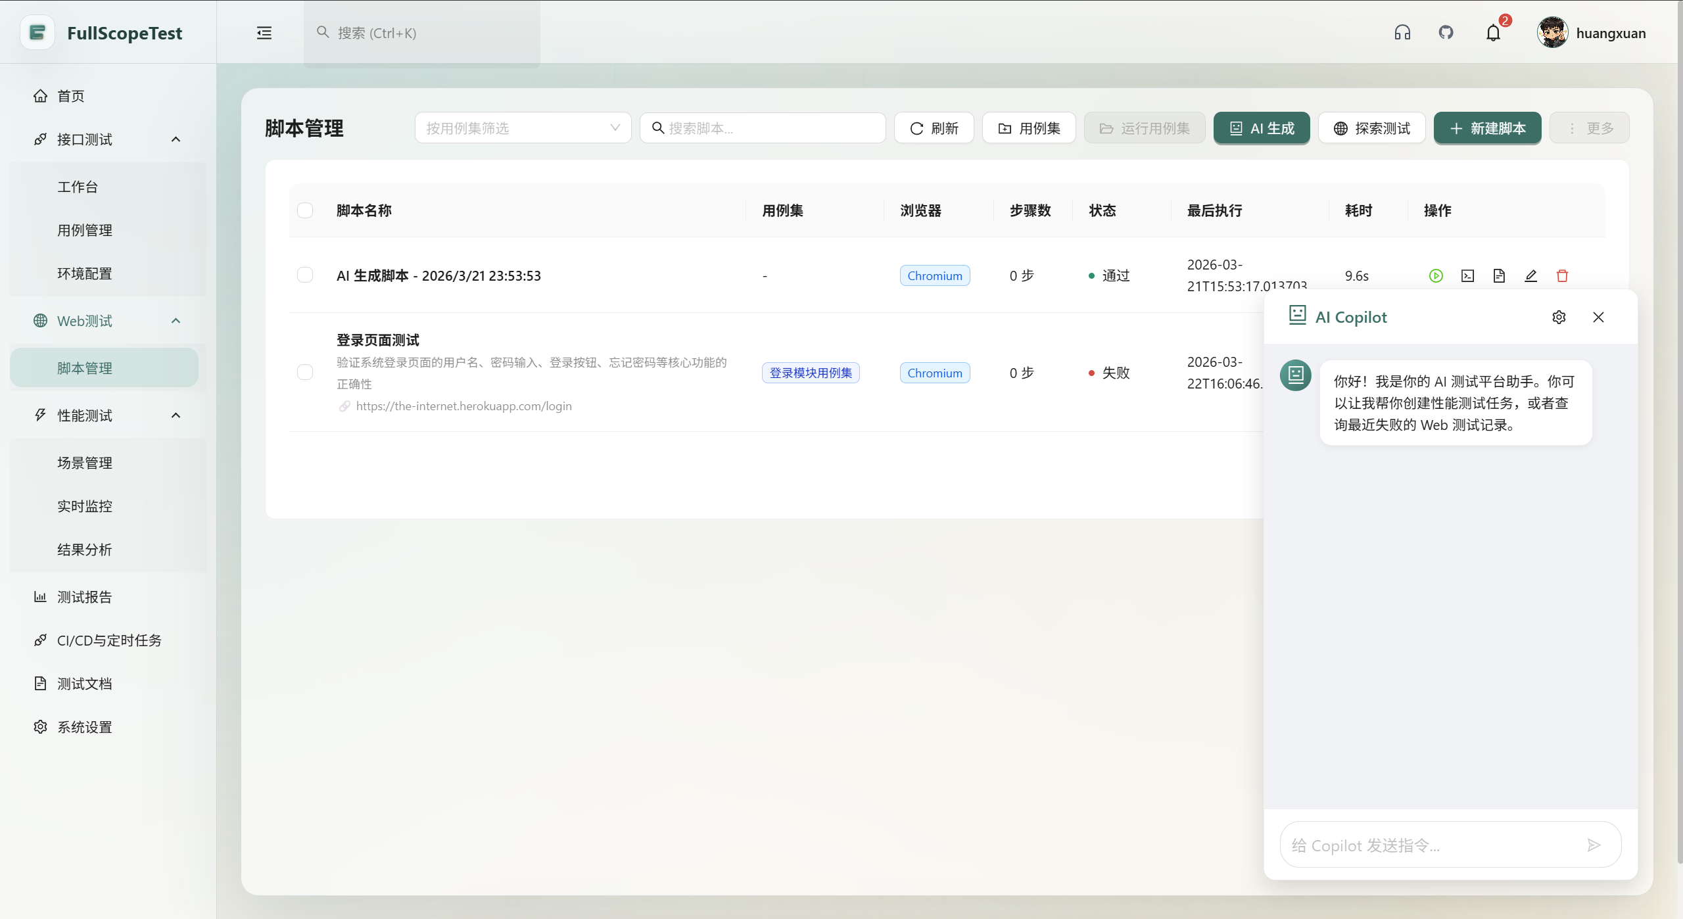Click the 探索测试 button
Screen dimensions: 1683x919
point(1371,128)
